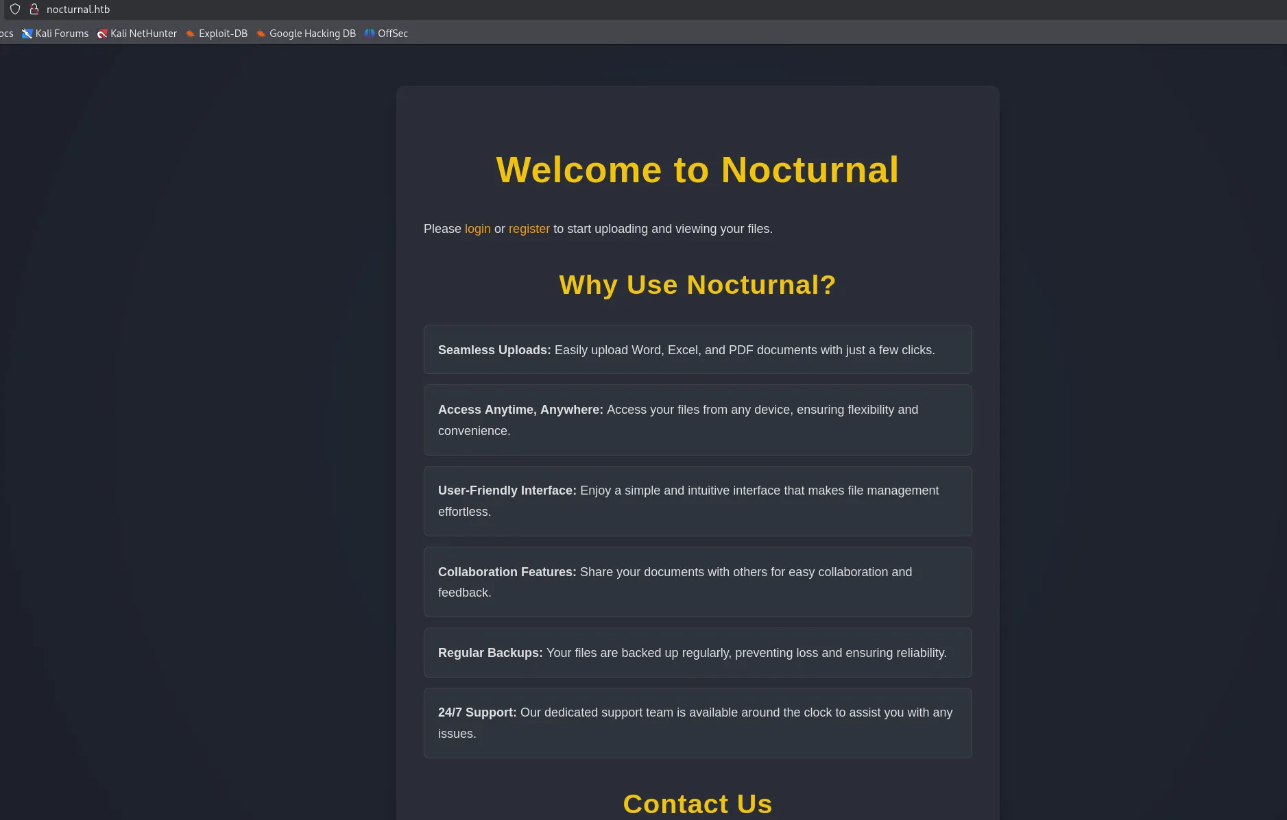Click the Welcome to Nocturnal heading
The image size is (1287, 820).
[x=697, y=170]
